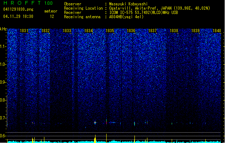Viewport: 225px width, 143px height.
Task: Click the Observer label
Action: 73,4
